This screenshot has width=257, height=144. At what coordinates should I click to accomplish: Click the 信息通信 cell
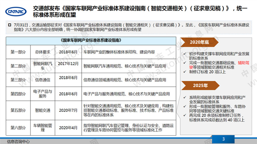pyautogui.click(x=43, y=80)
